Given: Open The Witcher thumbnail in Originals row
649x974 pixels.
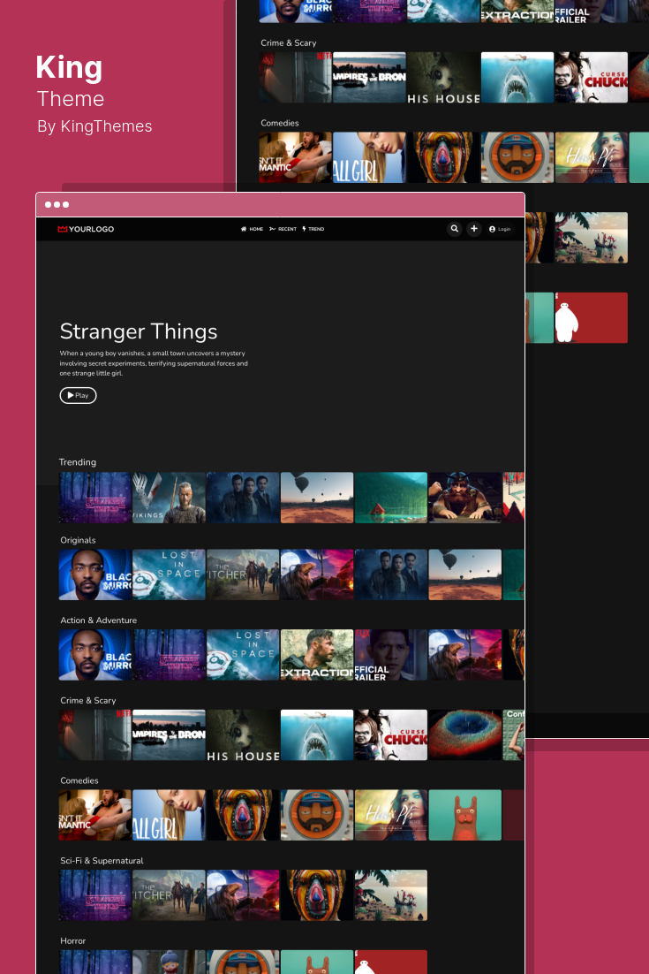Looking at the screenshot, I should pos(243,575).
